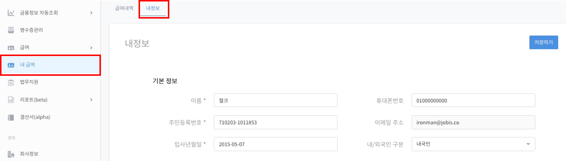Click the 급여 card icon in sidebar
This screenshot has height=161, width=566.
pos(11,48)
